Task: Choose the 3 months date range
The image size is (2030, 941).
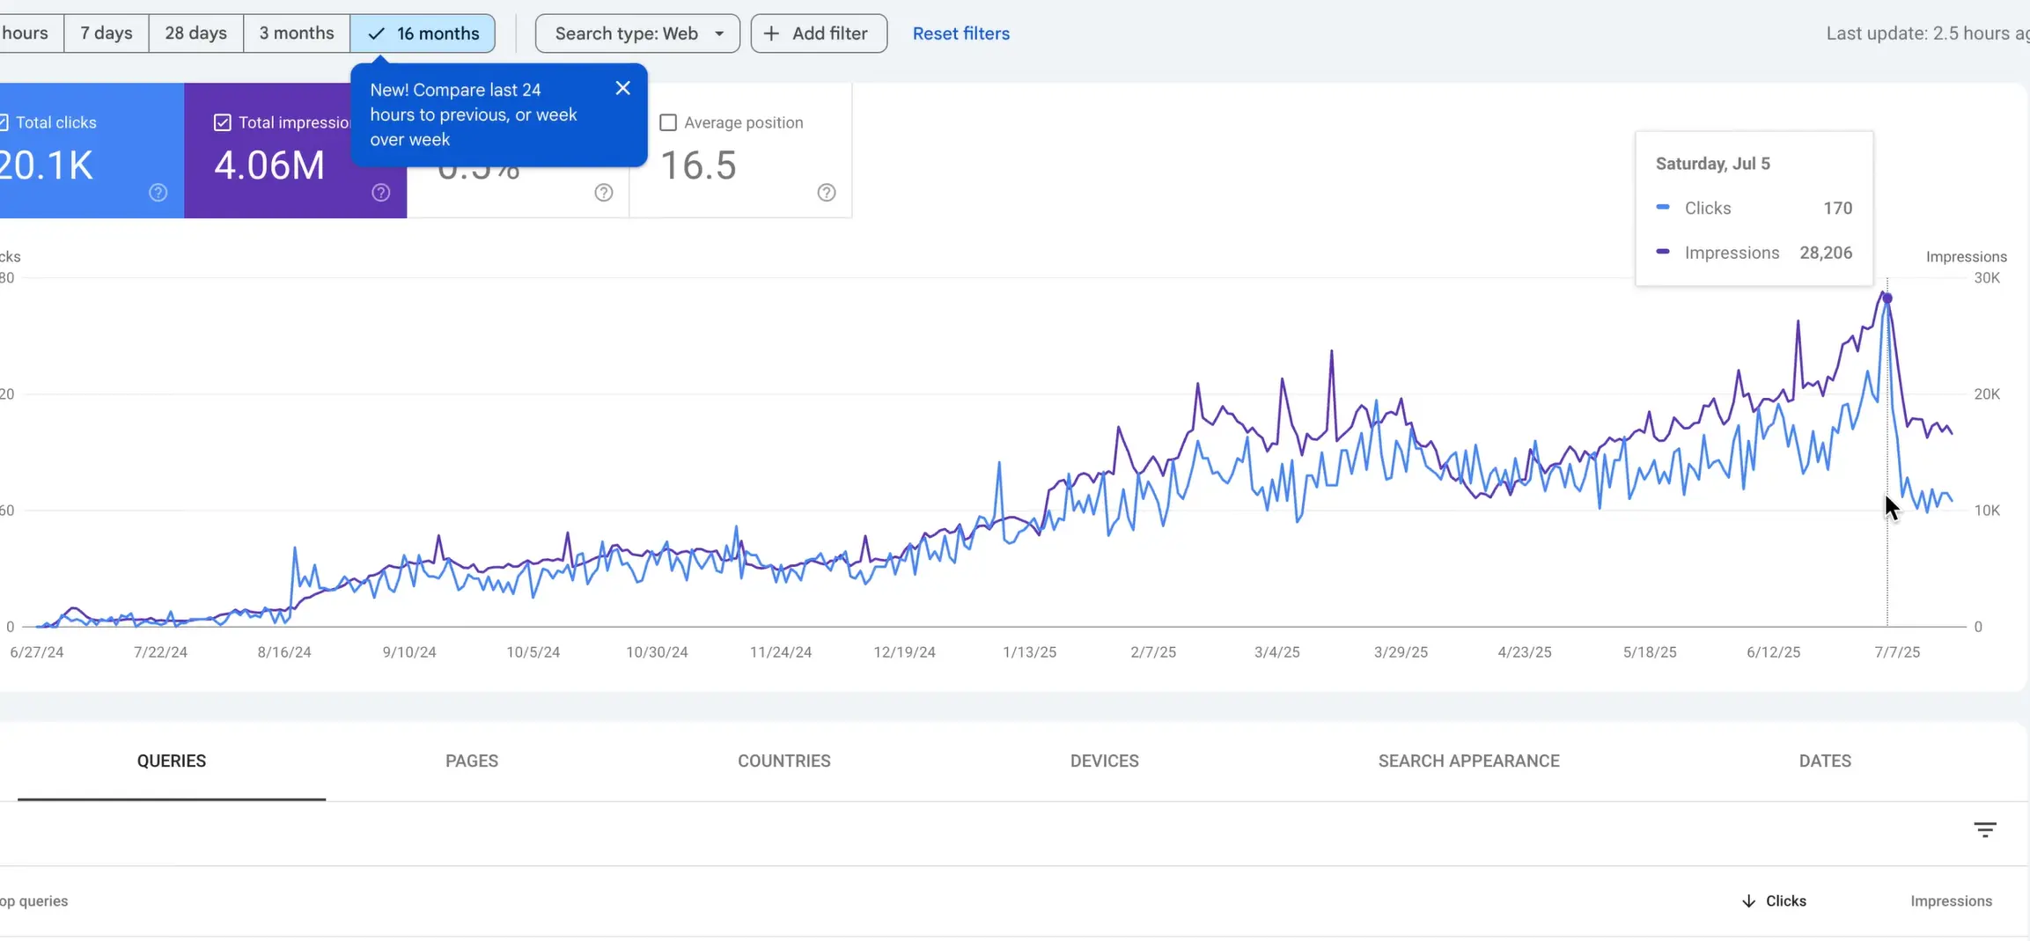Action: [x=296, y=33]
